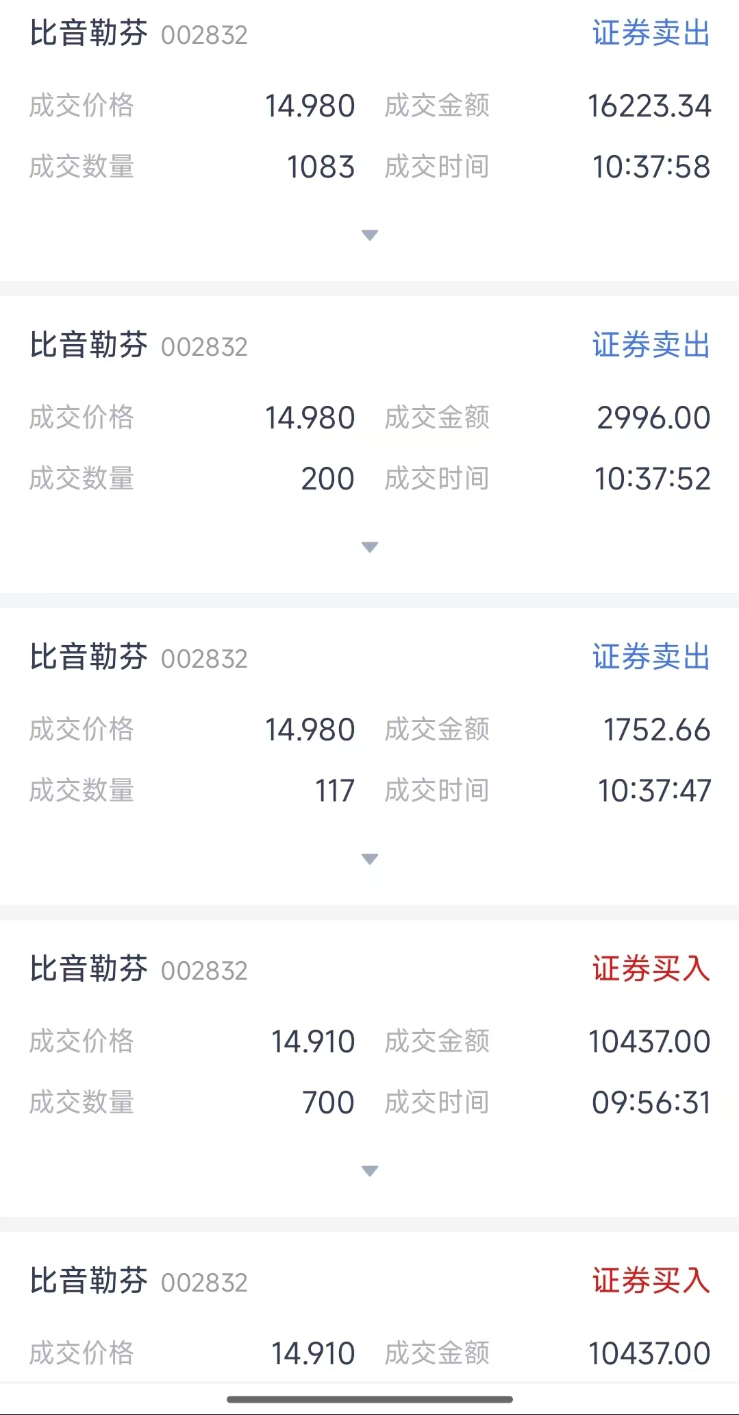
Task: Tap the 证券买入 label on the 09:56:31 trade
Action: coord(651,969)
